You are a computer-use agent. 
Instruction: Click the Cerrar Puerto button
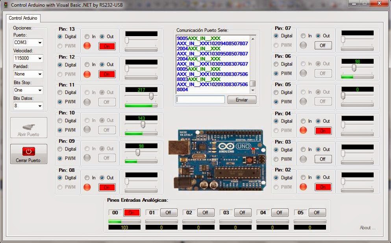(29, 154)
